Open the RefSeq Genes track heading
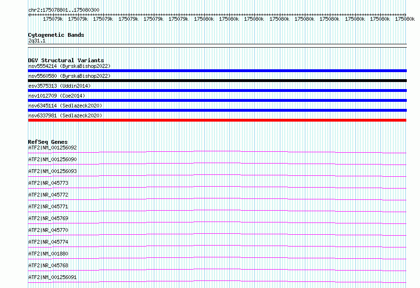This screenshot has width=420, height=288. coord(48,142)
